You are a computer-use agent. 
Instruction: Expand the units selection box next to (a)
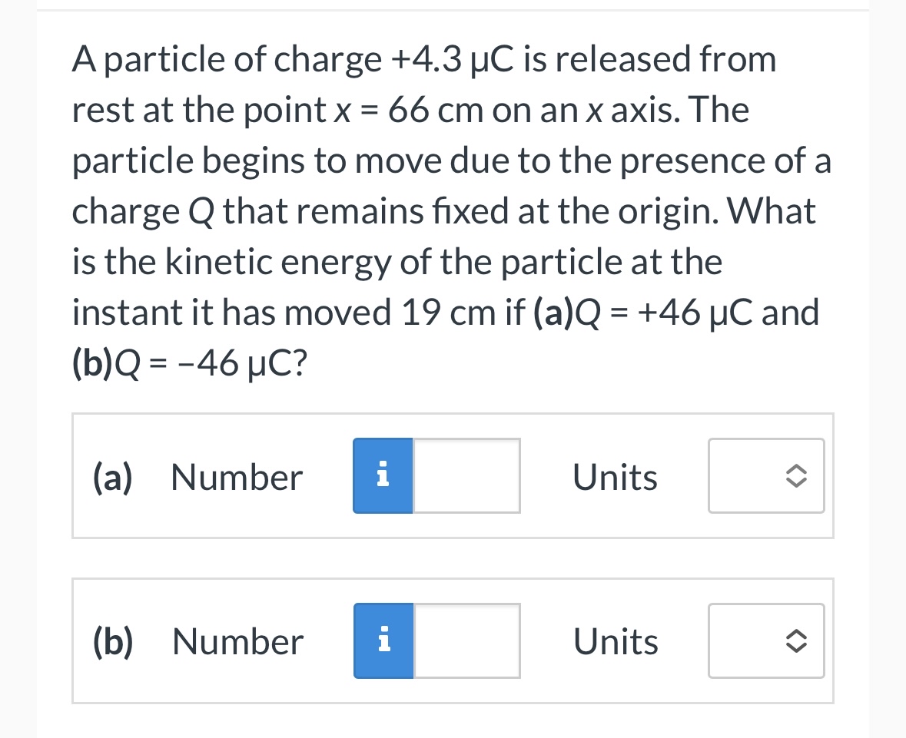(765, 476)
